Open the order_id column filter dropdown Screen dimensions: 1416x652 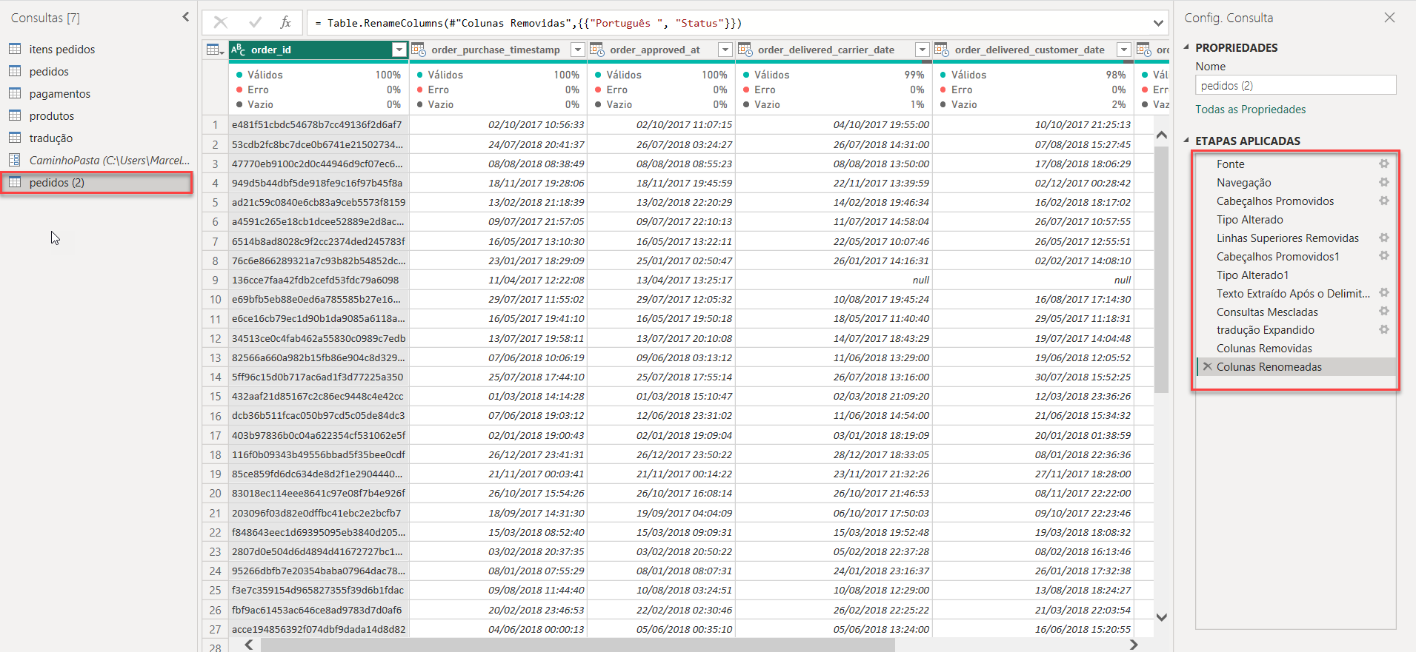[399, 50]
